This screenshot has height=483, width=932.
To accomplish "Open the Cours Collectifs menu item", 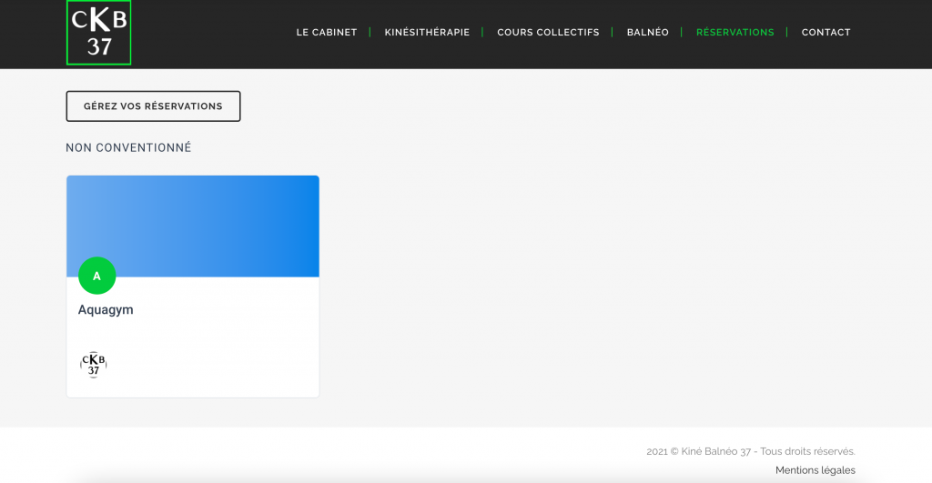I will (x=548, y=33).
